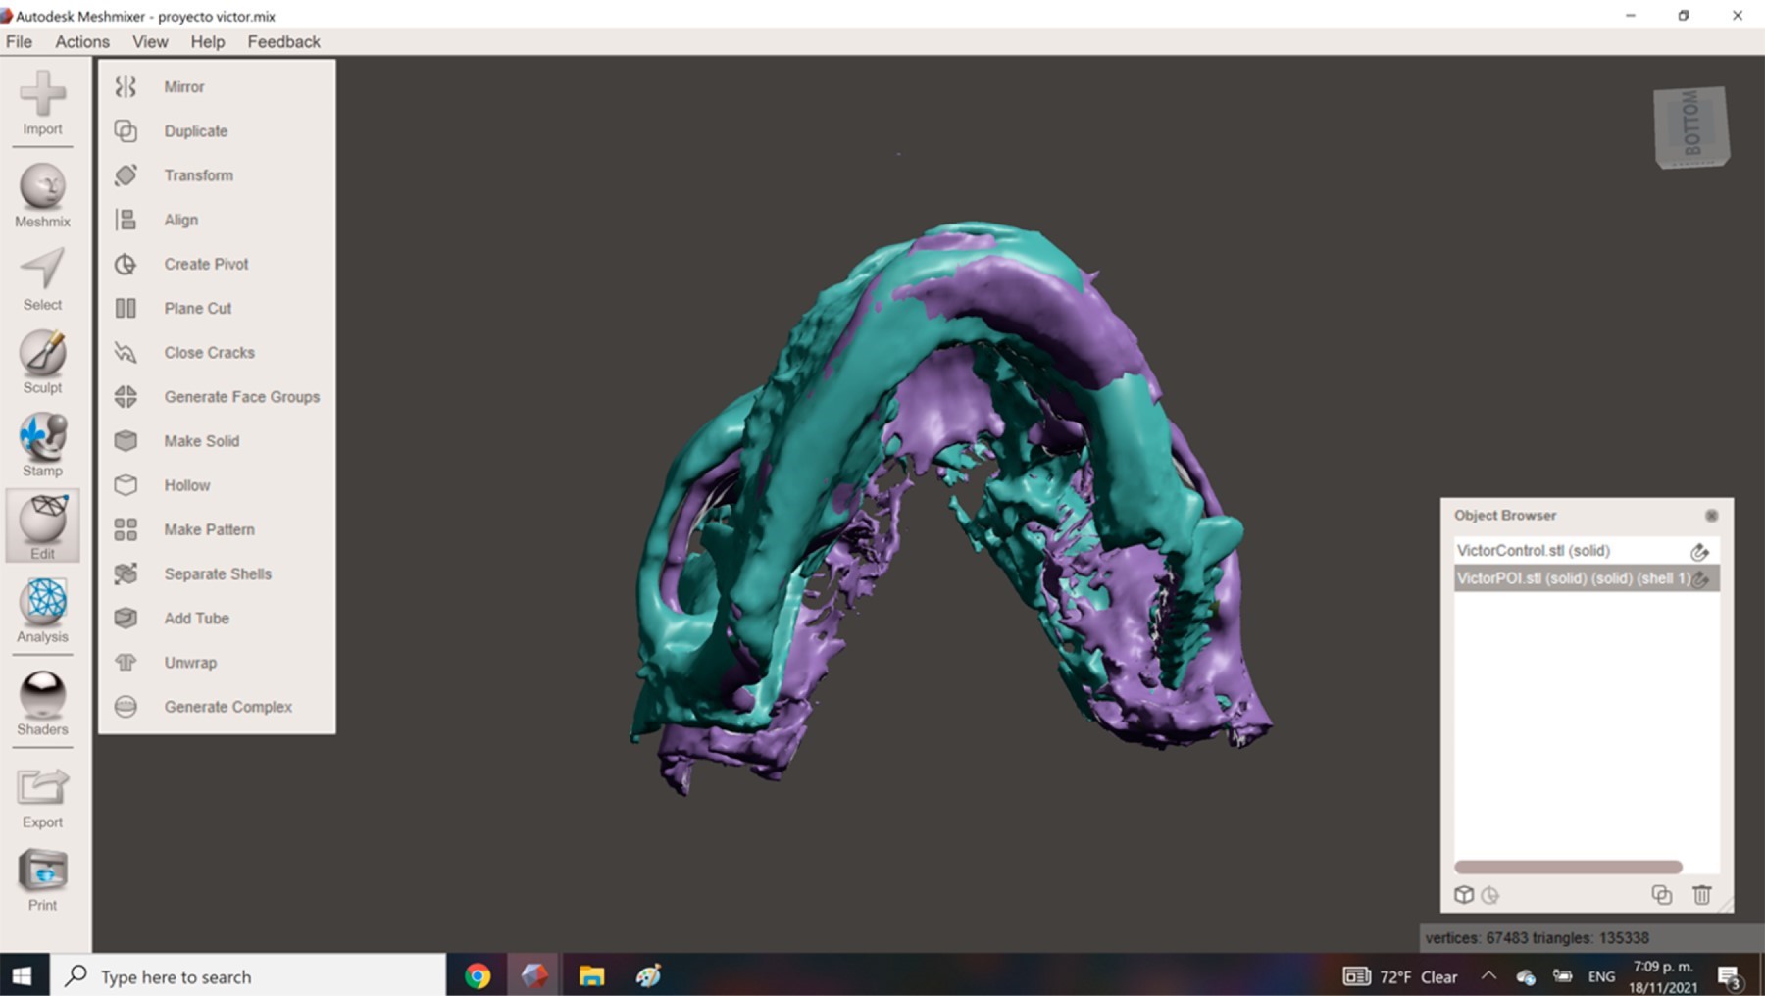Open the Analysis tools panel
This screenshot has height=996, width=1765.
coord(42,610)
